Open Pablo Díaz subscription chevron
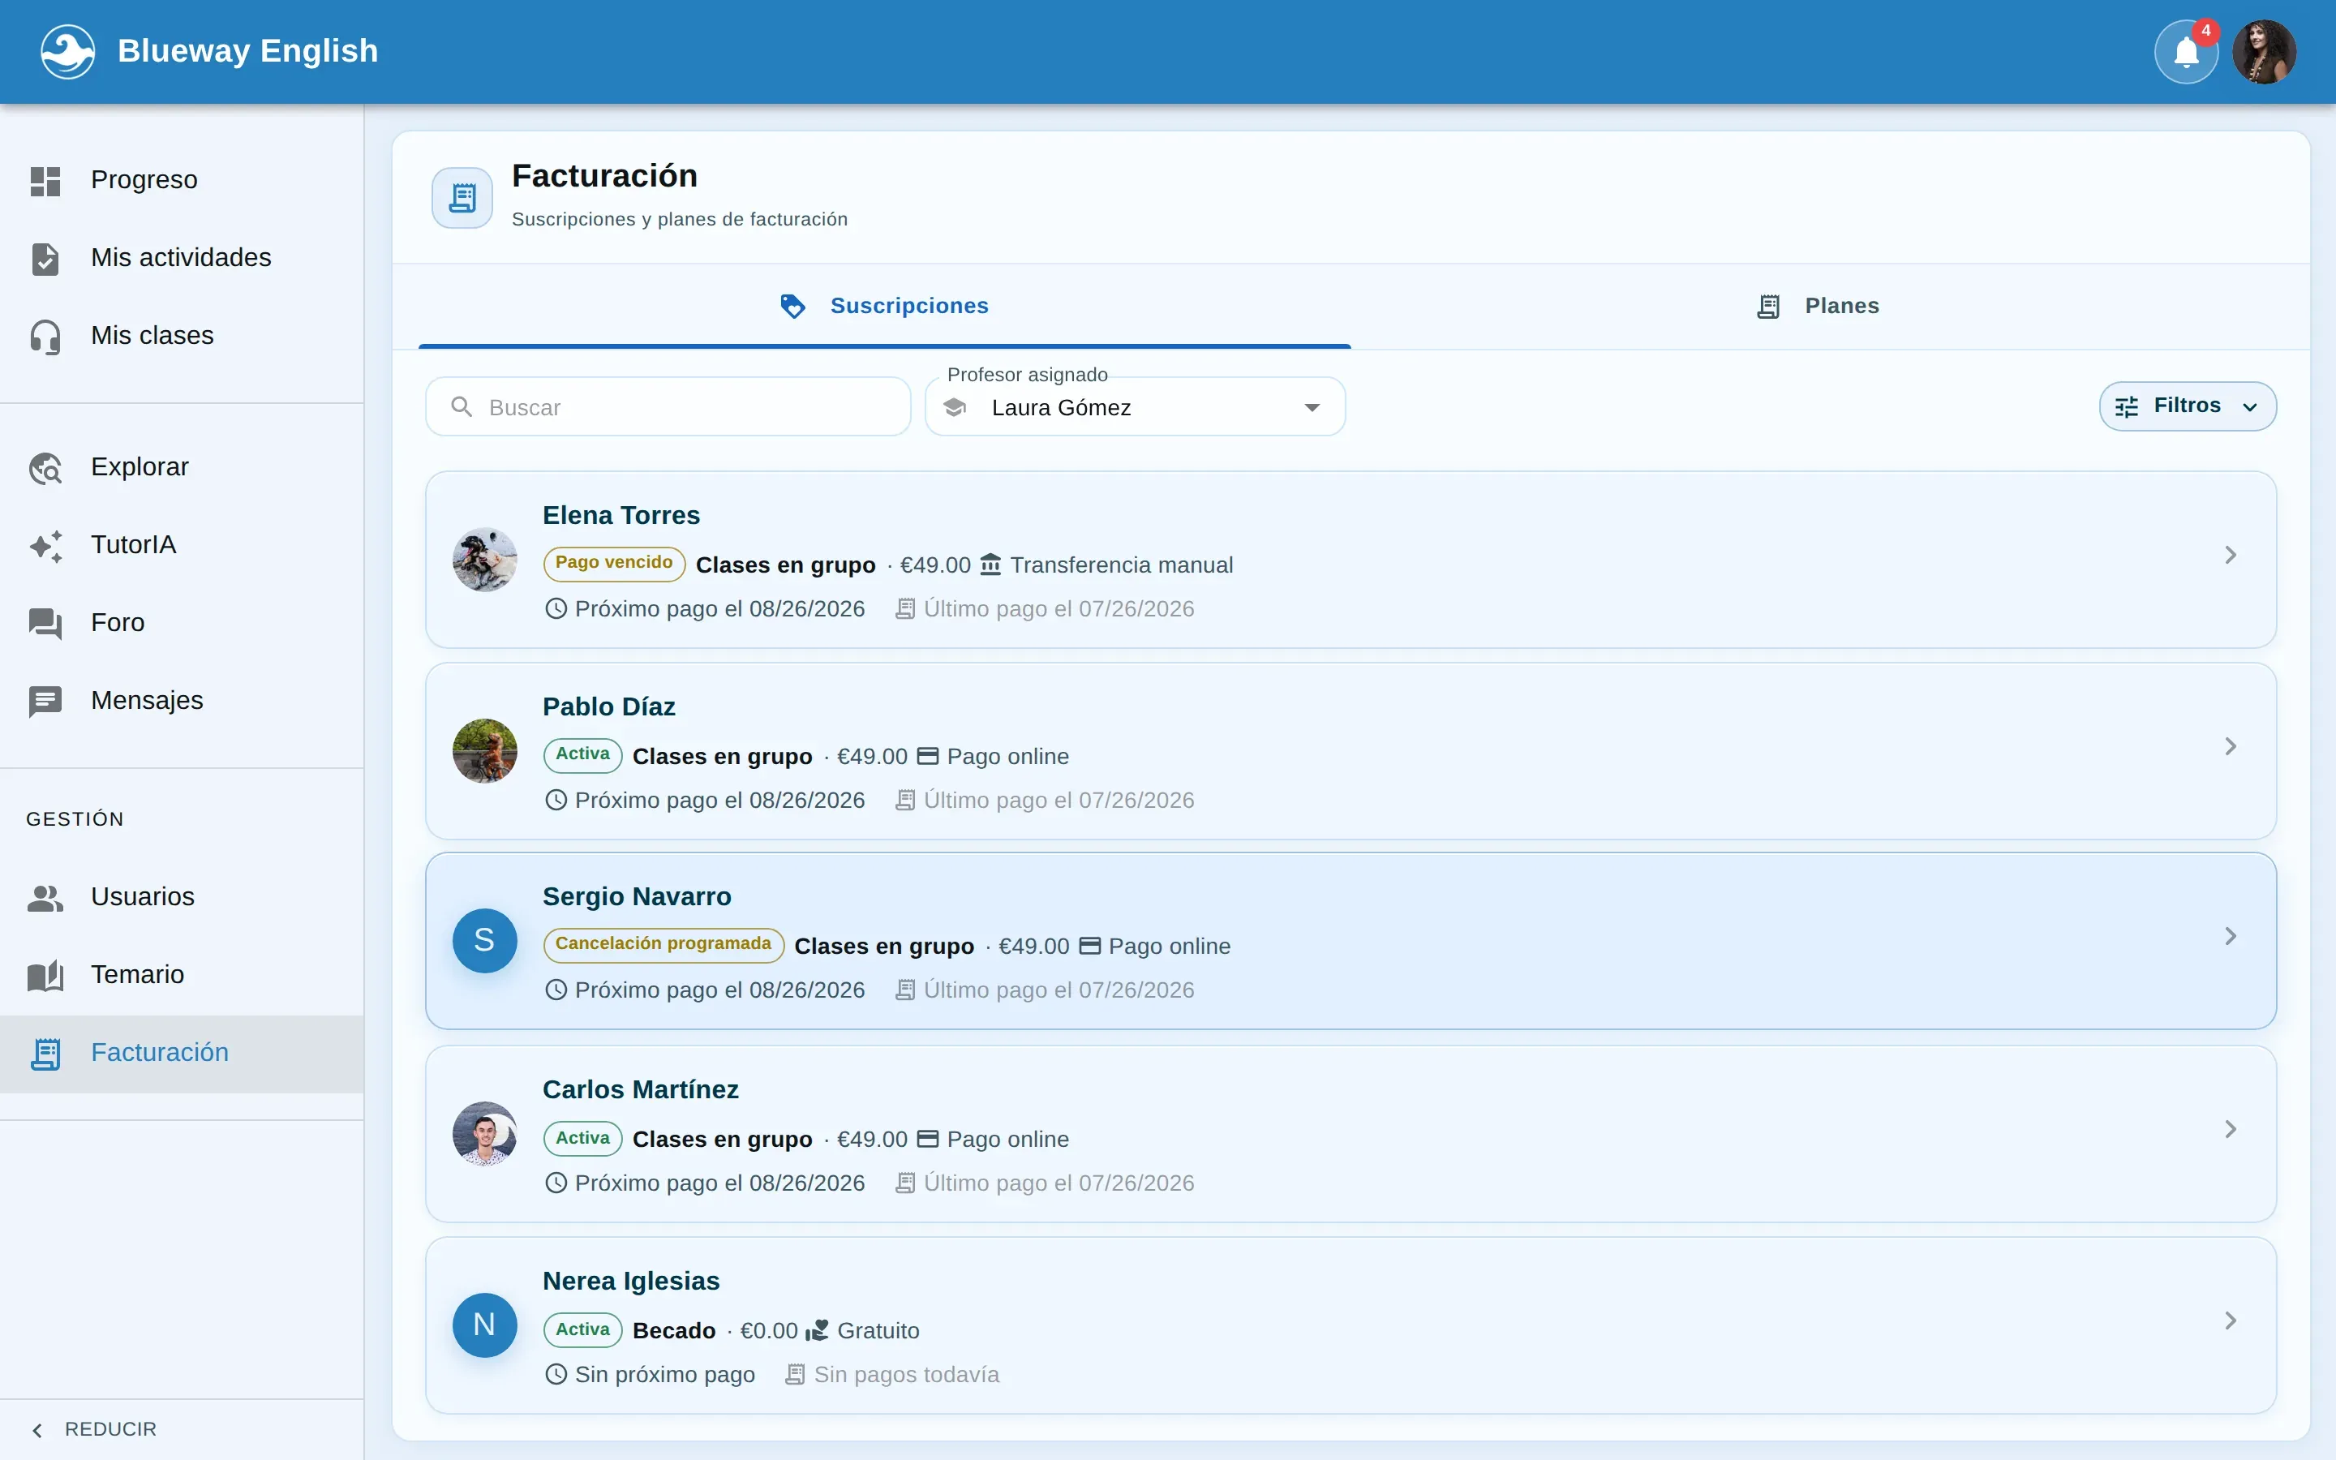Image resolution: width=2336 pixels, height=1460 pixels. click(2231, 746)
